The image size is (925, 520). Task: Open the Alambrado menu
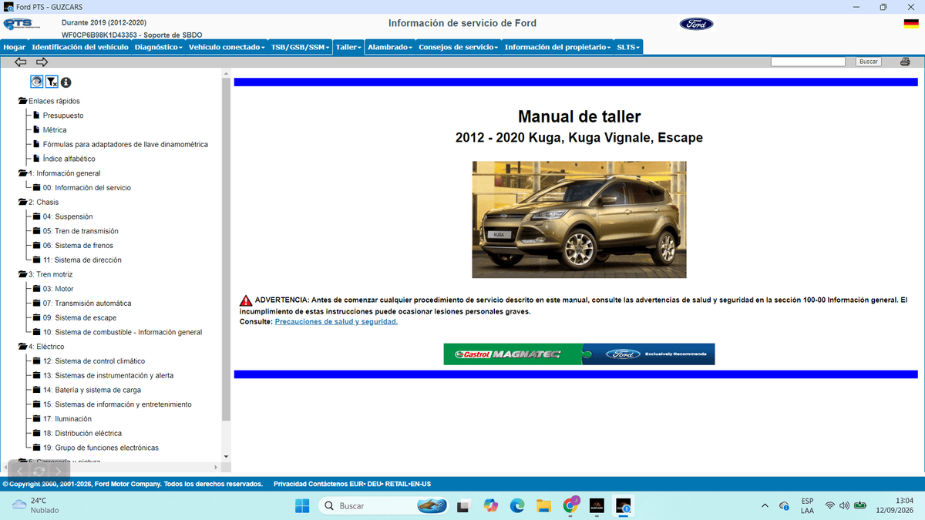[x=390, y=47]
